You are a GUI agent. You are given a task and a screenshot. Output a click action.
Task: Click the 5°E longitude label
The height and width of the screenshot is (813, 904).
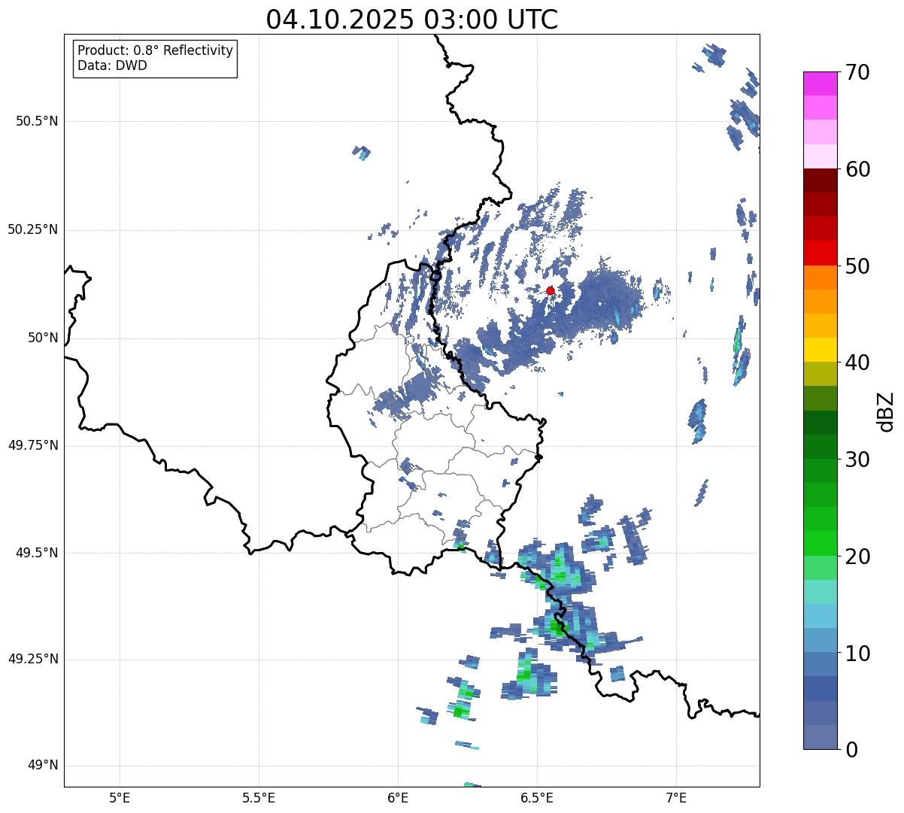pos(120,797)
